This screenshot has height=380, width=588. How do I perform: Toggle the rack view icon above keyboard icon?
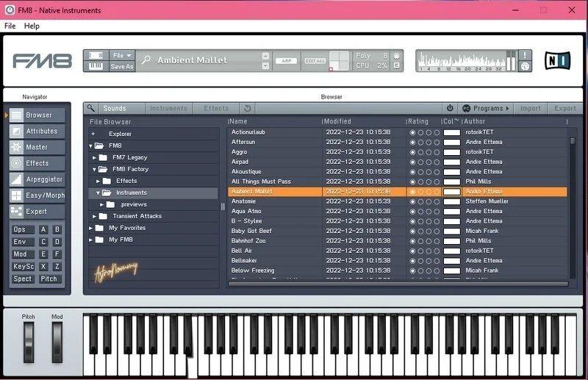96,56
